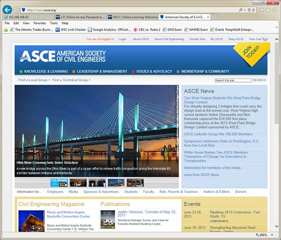
Task: Click the shopping cart icon beside View Cart
Action: point(265,39)
